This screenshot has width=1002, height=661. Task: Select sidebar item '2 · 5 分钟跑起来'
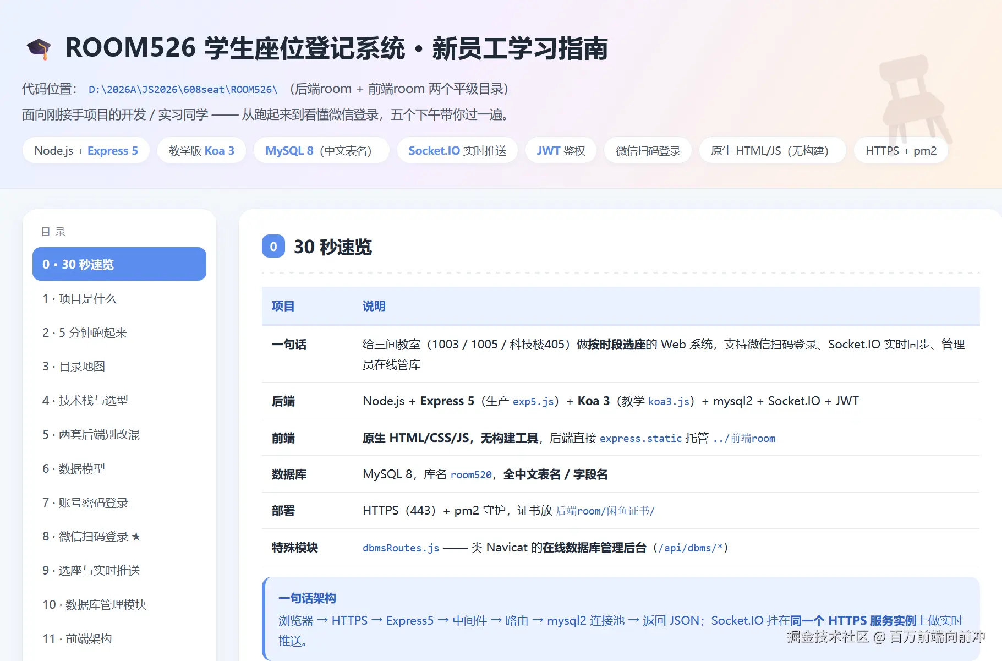(119, 332)
